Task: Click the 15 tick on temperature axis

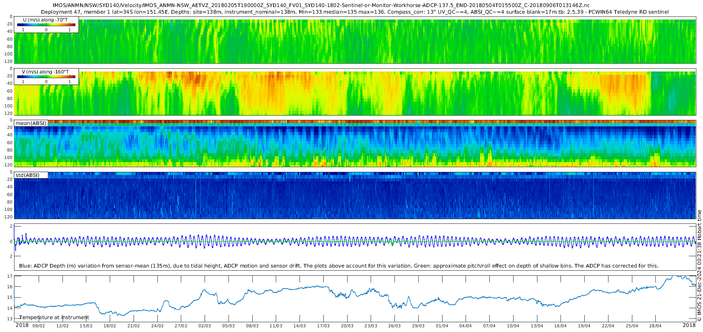Action: [x=10, y=297]
